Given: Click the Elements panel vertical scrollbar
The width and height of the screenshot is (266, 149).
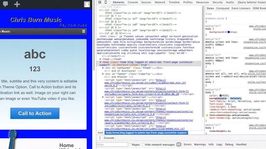Looking at the screenshot, I should [x=203, y=61].
